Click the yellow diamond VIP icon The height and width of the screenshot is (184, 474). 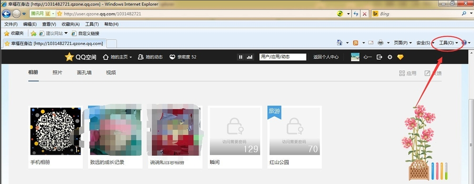coord(400,57)
